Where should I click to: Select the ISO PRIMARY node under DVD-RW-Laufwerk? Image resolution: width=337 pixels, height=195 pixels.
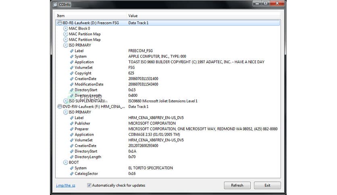pos(80,112)
